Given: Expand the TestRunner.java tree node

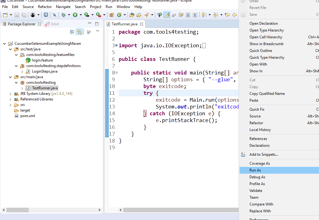Looking at the screenshot, I should [x=22, y=88].
